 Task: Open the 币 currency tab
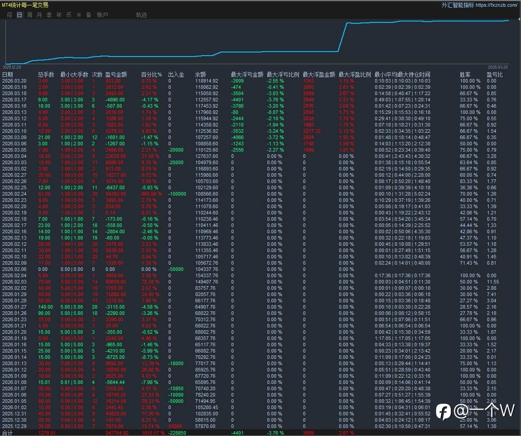[x=69, y=15]
